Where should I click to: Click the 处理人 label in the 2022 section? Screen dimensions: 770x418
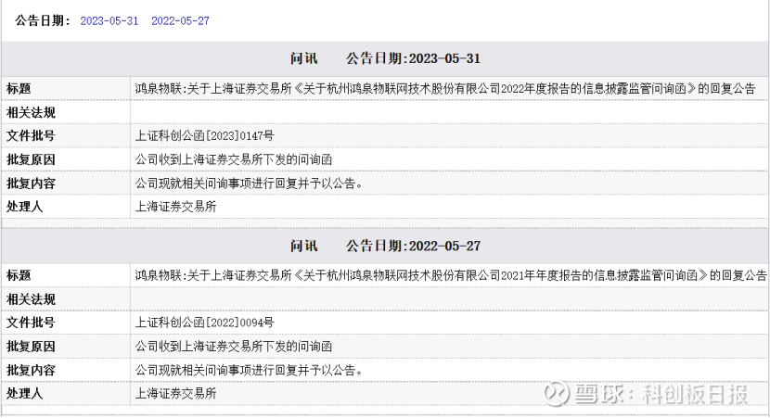tap(24, 394)
